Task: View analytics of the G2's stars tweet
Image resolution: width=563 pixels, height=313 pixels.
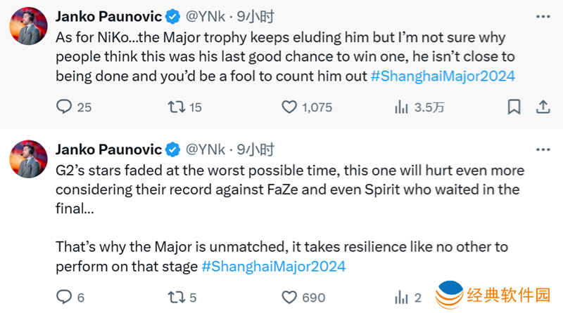Action: coord(402,298)
